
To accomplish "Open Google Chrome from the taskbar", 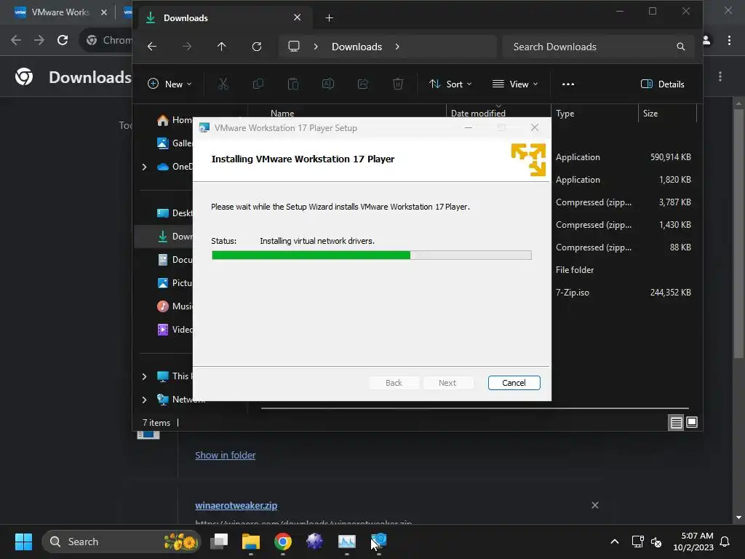I will point(283,542).
